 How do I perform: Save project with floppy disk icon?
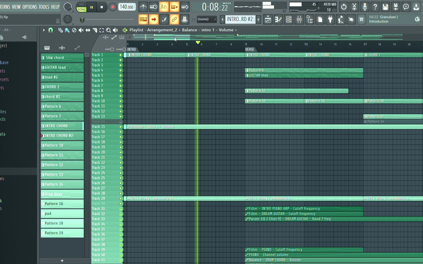point(385,7)
